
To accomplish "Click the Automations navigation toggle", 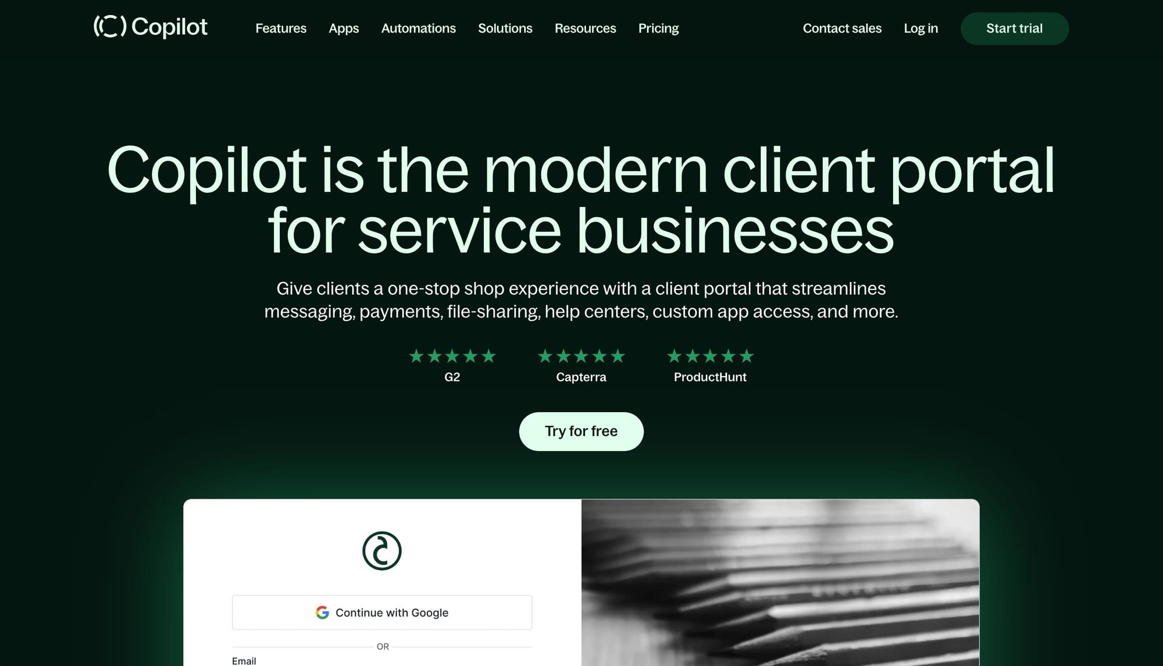I will pyautogui.click(x=419, y=28).
